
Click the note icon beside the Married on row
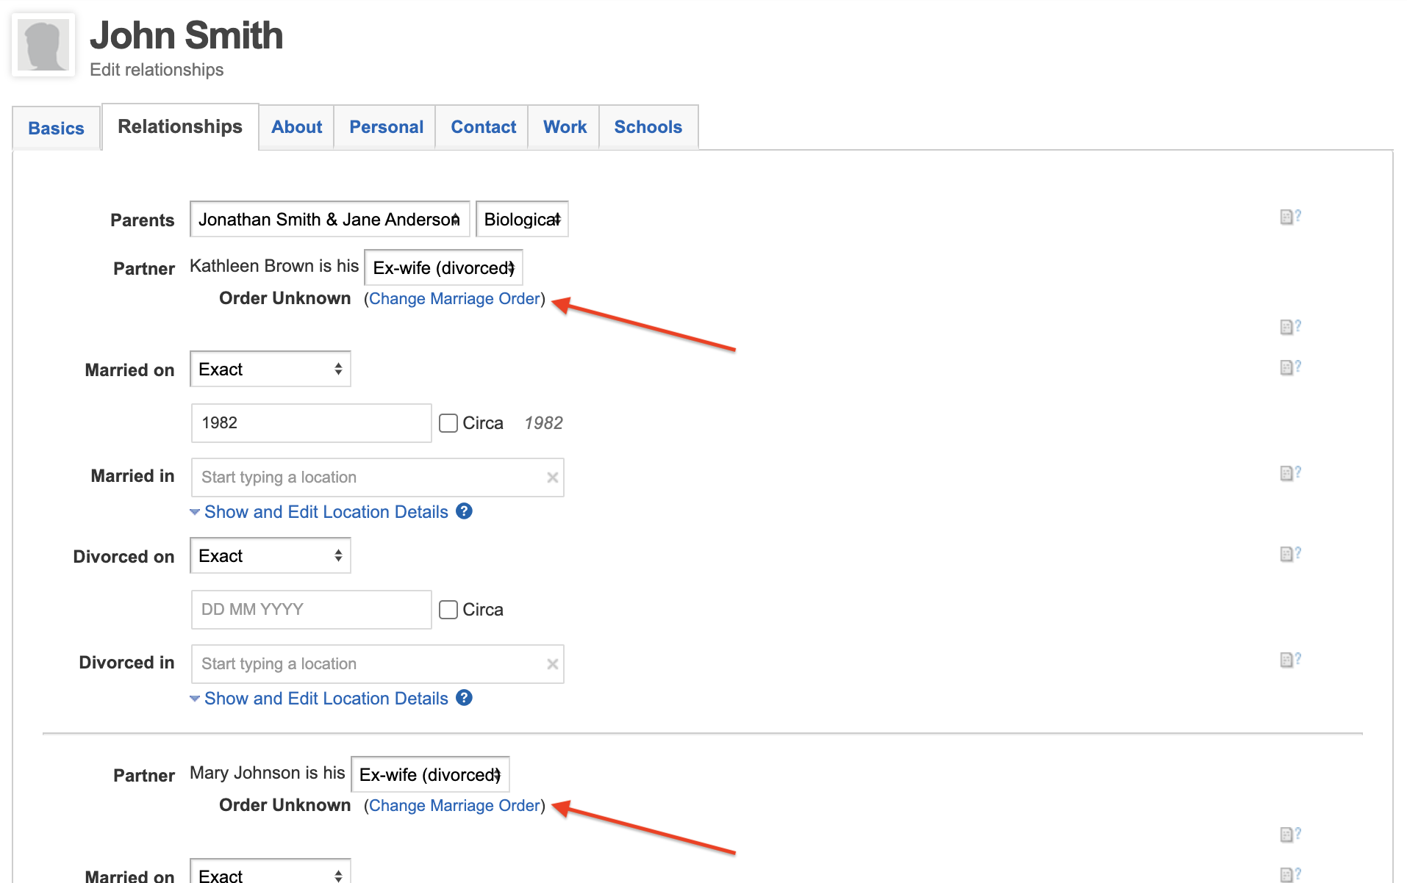(1286, 367)
